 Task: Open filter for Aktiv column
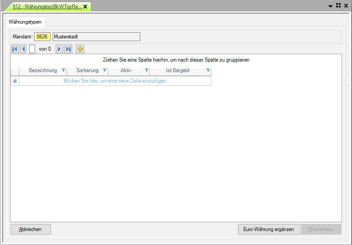click(x=146, y=70)
